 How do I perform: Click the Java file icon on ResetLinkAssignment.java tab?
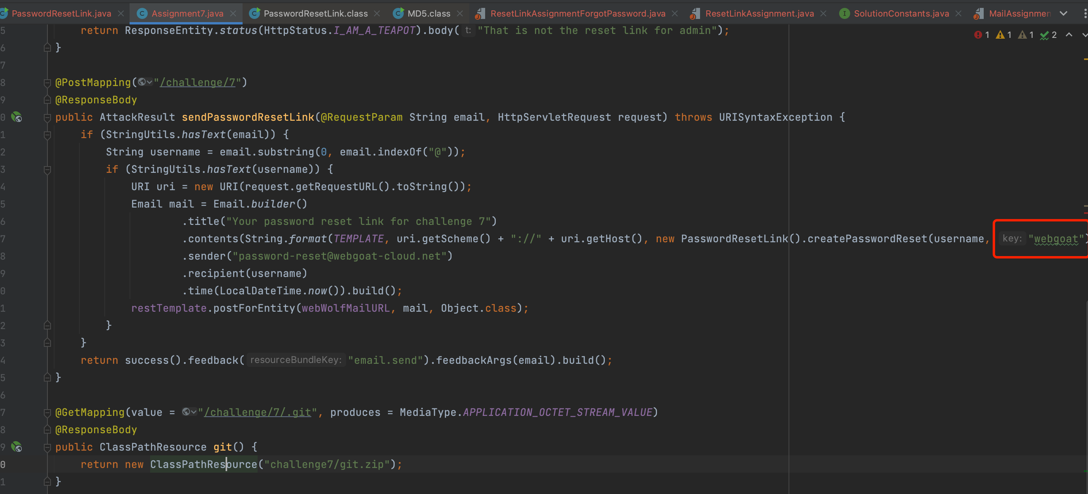coord(695,14)
